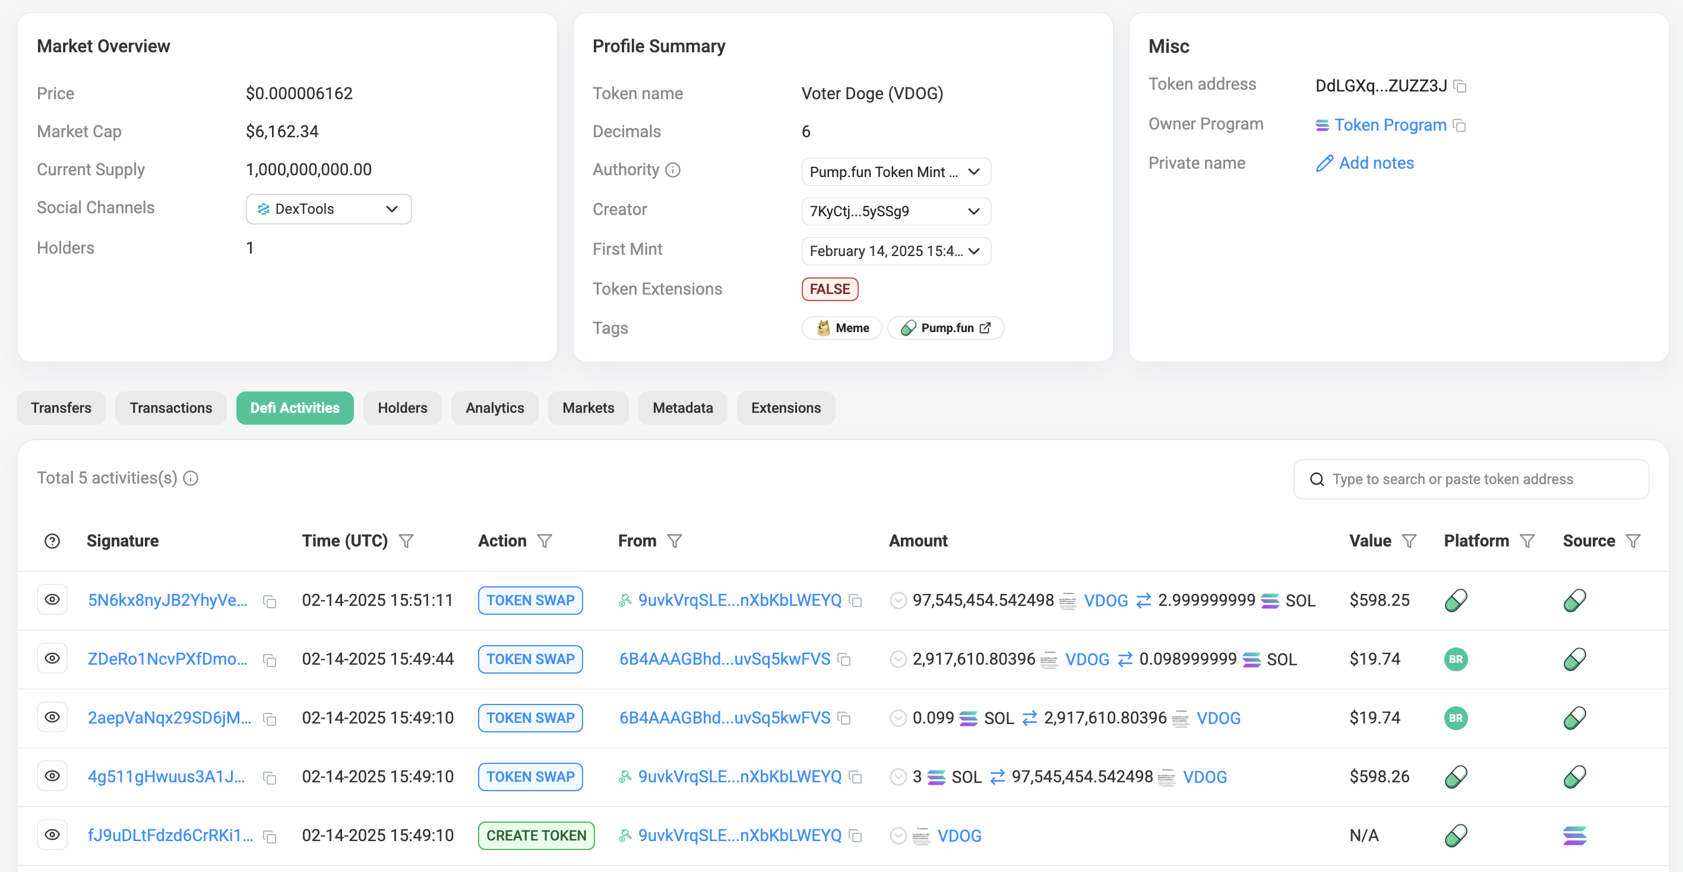Viewport: 1683px width, 872px height.
Task: Open transaction 5N6kx8nyJB2YhyVe link
Action: coord(168,601)
